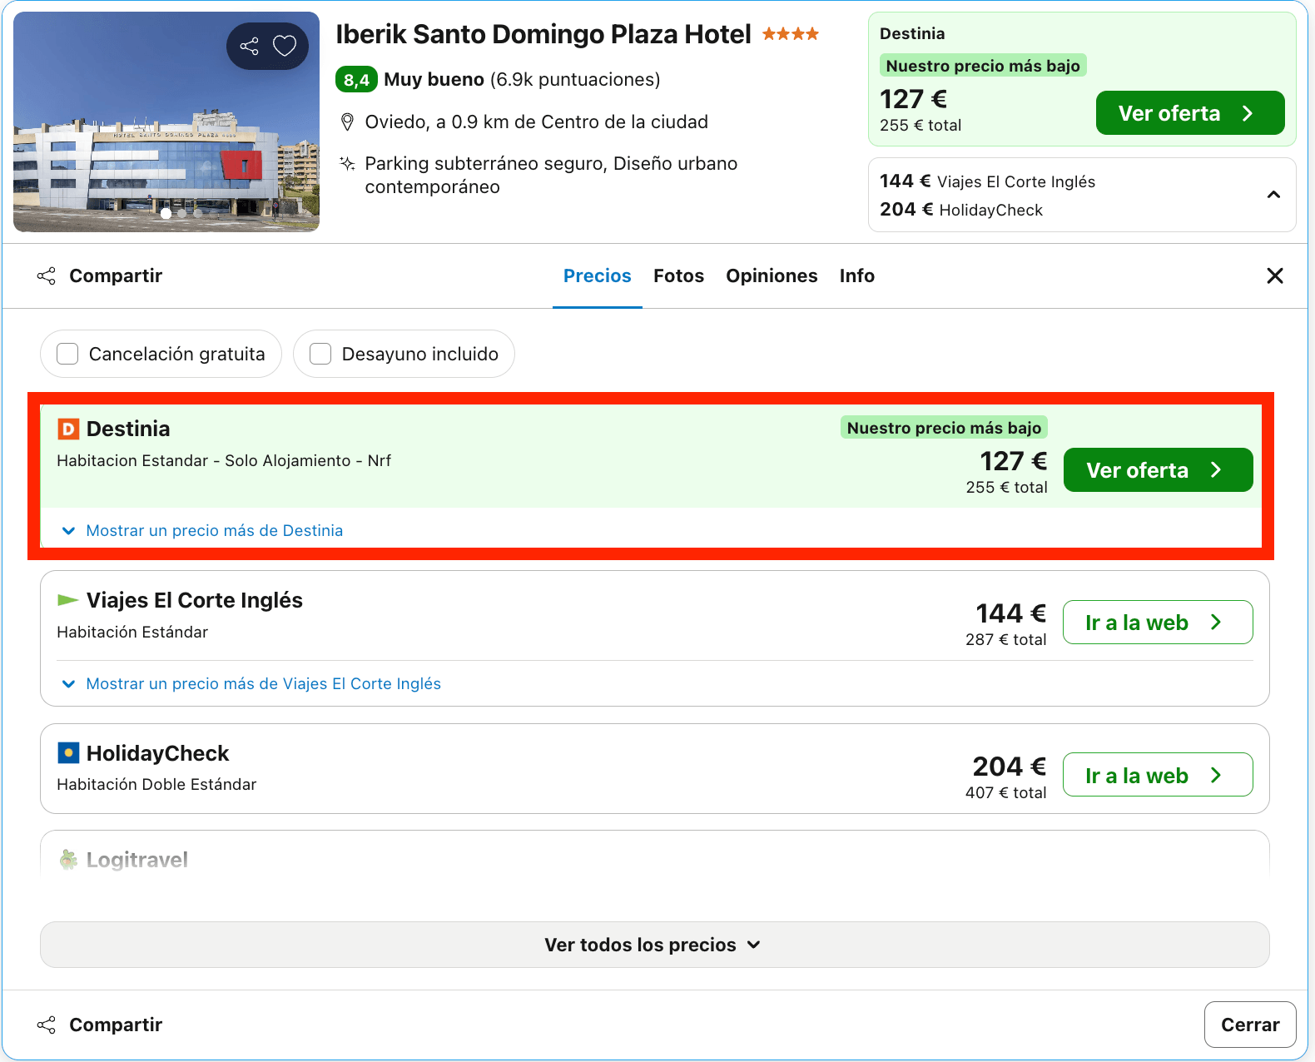Viewport: 1315px width, 1062px height.
Task: Click the 144 € Viajes El Corte Inglés summary line
Action: [988, 181]
